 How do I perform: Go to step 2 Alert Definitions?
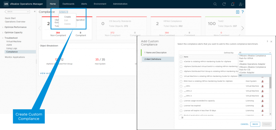(x=158, y=59)
